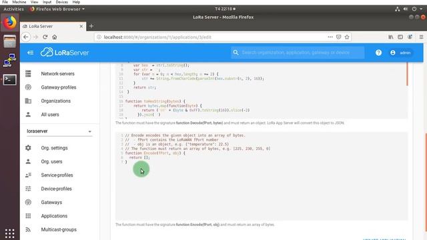Click the Firefox home button

(55, 37)
